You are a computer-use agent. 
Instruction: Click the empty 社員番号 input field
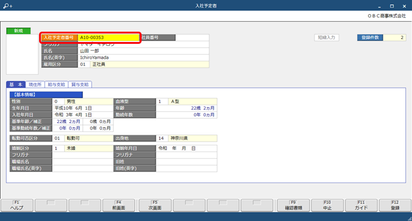192,38
